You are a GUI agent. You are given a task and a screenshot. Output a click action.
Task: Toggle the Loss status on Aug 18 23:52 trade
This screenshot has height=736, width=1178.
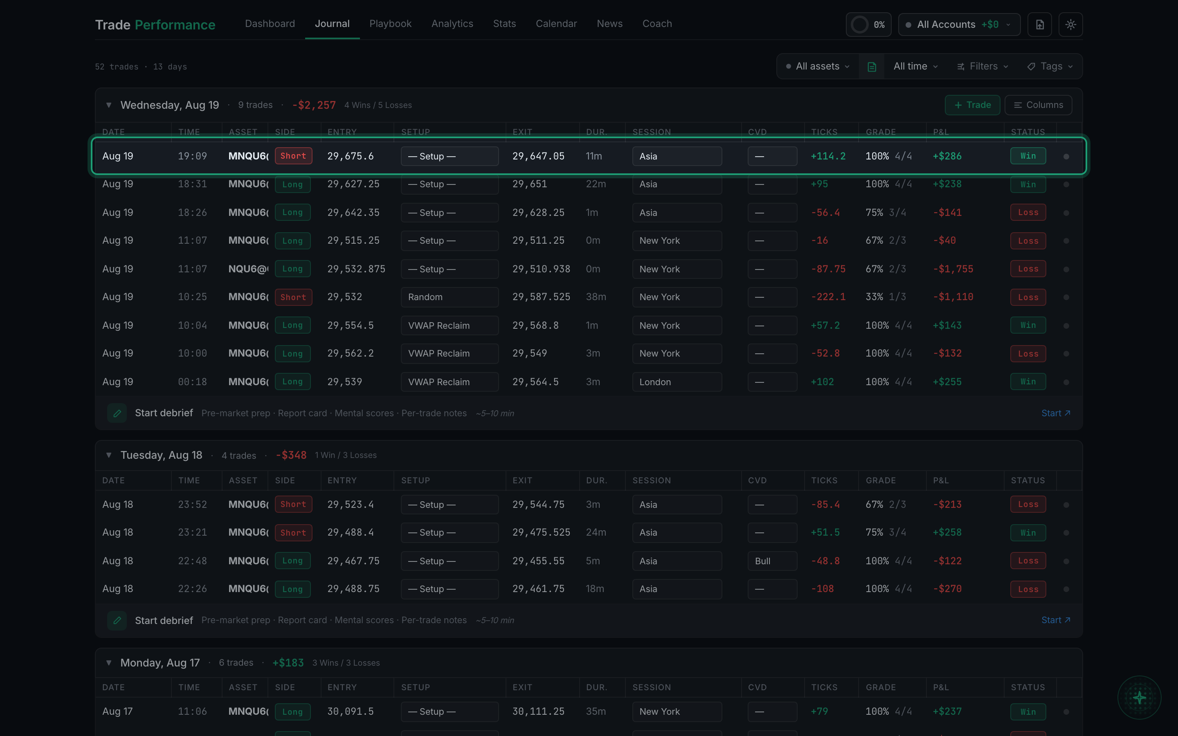(x=1027, y=504)
